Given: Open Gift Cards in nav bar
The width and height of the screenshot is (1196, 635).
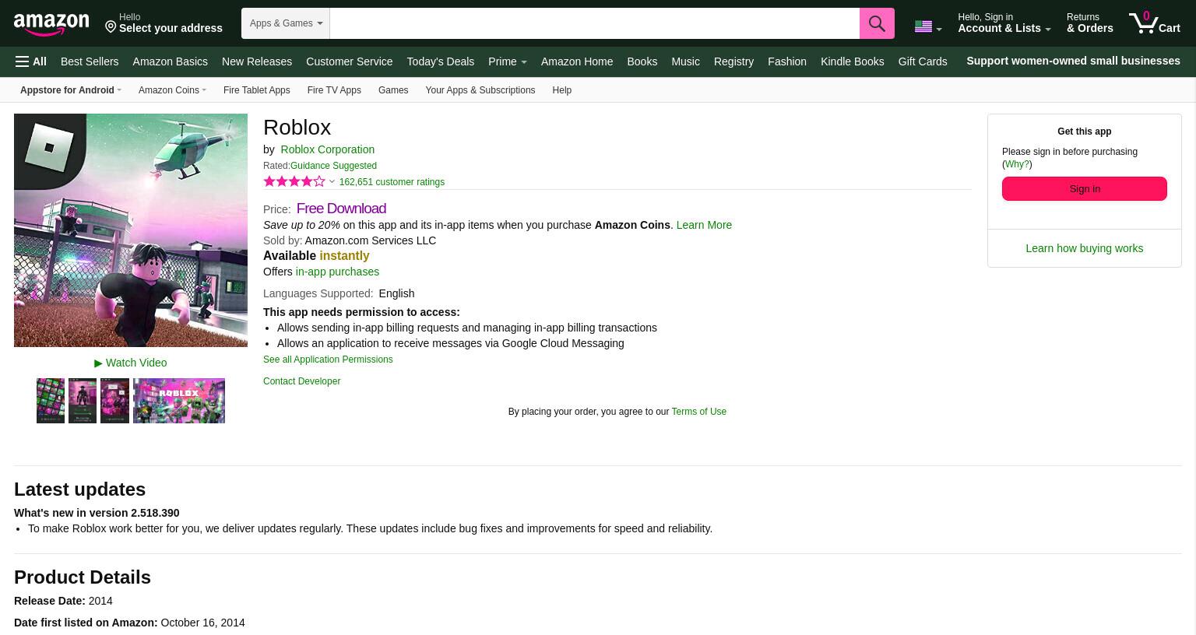Looking at the screenshot, I should [923, 61].
